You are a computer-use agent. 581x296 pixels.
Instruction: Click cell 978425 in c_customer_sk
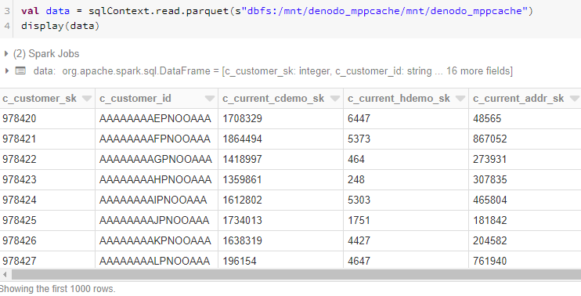pos(20,220)
